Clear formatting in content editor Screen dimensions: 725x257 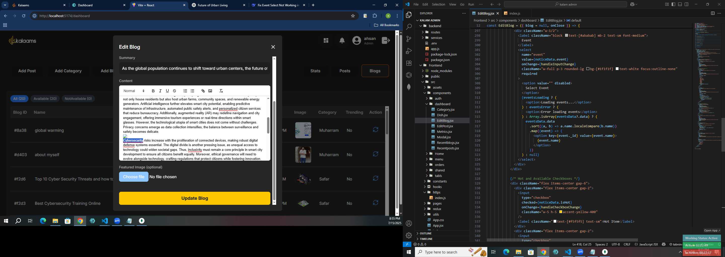(x=221, y=91)
